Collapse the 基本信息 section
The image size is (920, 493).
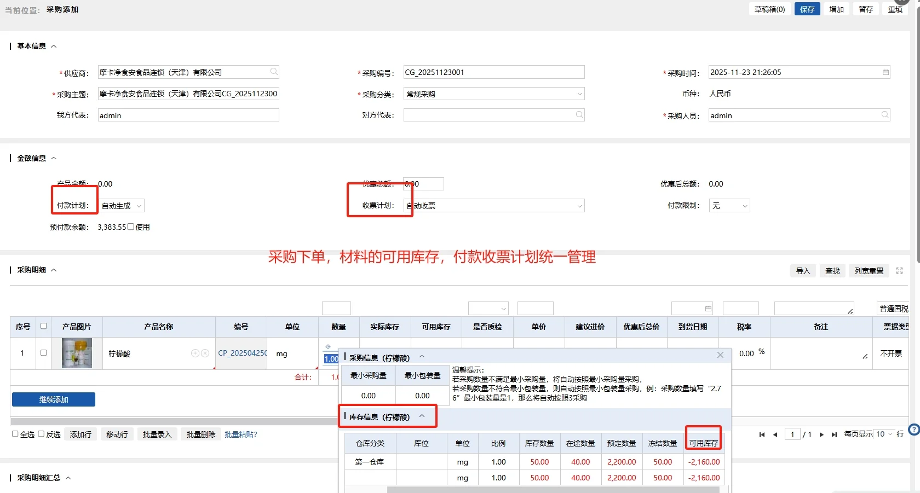point(54,46)
